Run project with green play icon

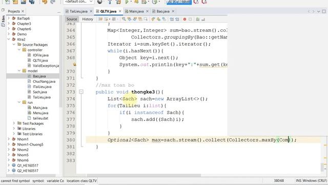127,2
